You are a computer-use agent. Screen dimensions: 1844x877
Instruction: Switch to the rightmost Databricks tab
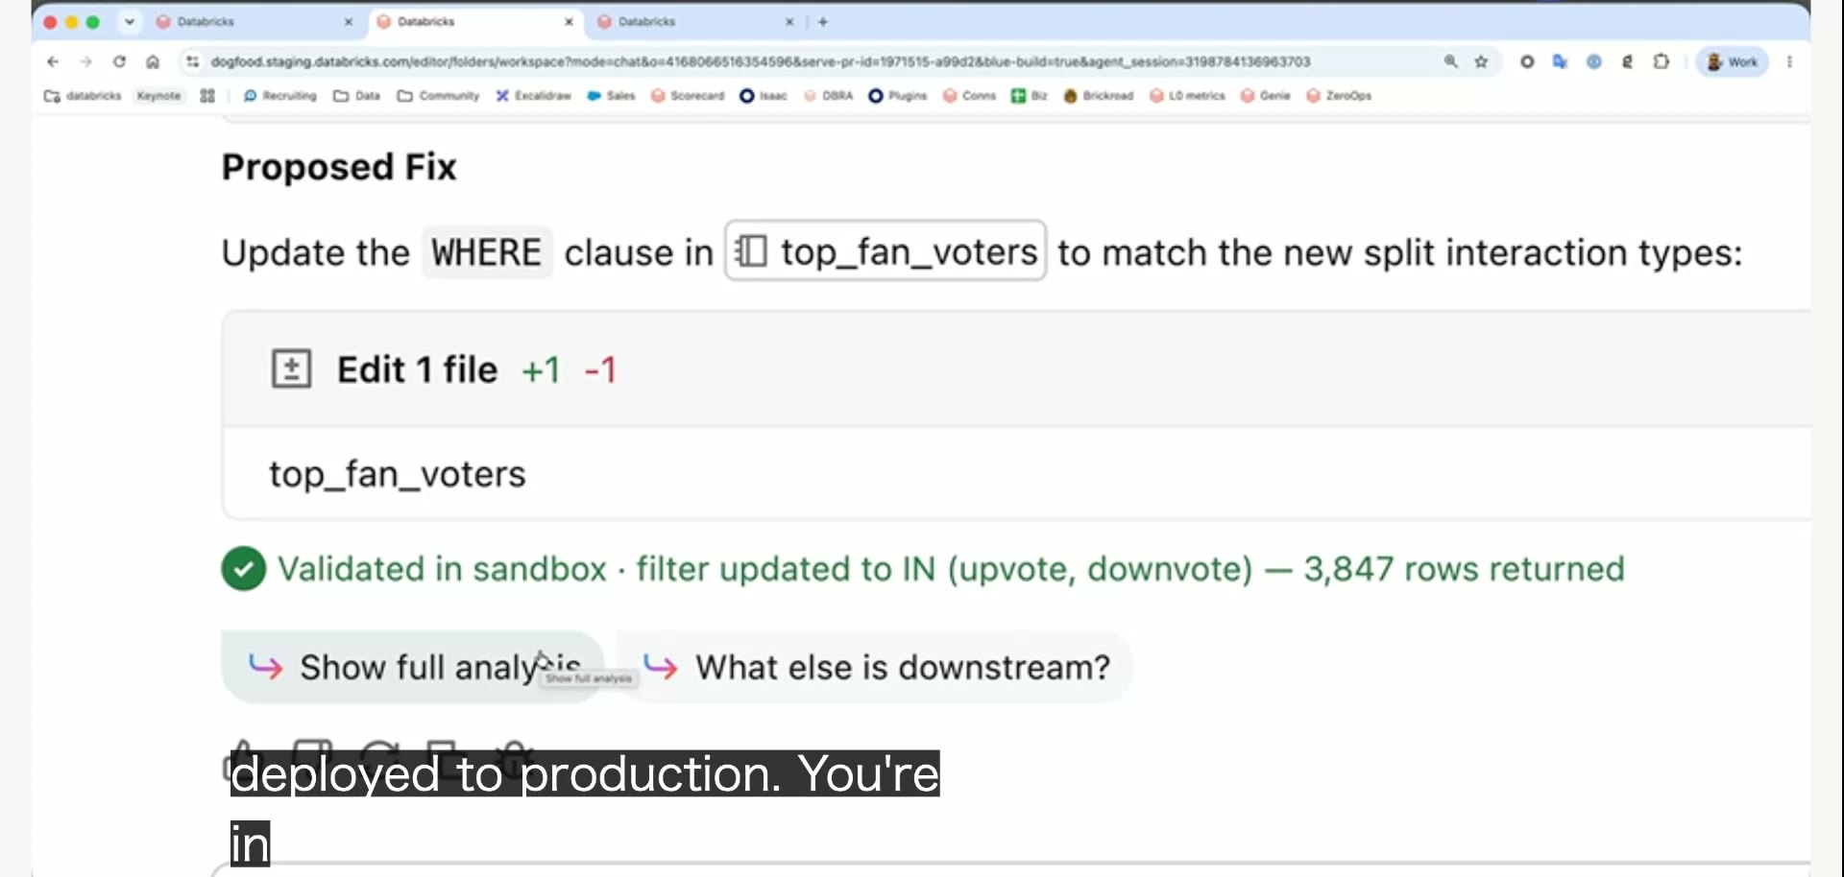click(696, 21)
